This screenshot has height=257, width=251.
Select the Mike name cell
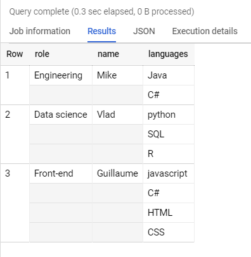click(x=117, y=75)
